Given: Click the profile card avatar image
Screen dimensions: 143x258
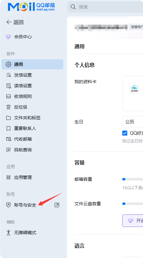Looking at the screenshot, I should coord(135,89).
